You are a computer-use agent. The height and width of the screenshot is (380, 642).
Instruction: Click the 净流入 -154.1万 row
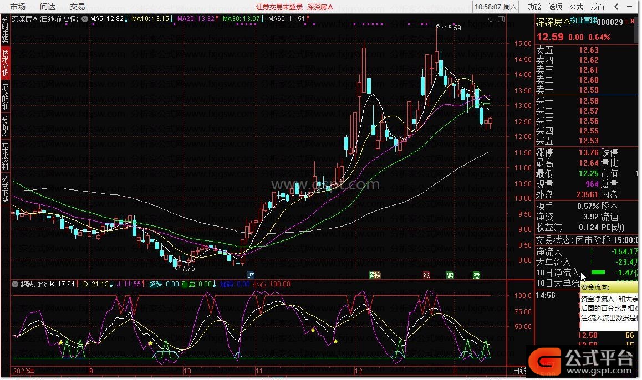587,252
